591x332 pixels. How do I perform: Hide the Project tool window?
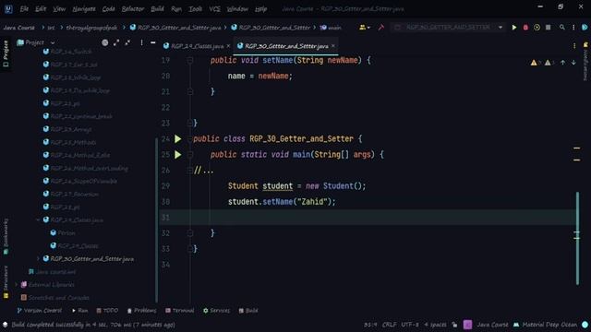click(x=152, y=43)
